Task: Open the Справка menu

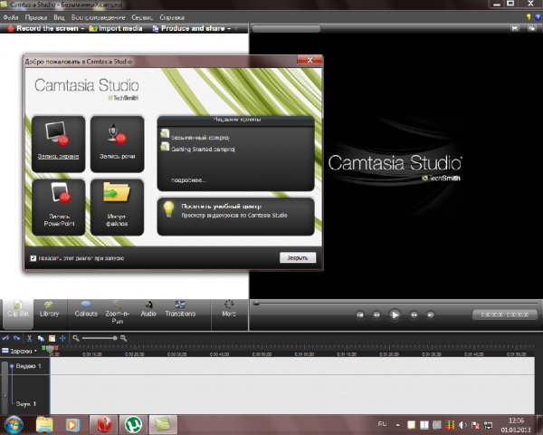Action: tap(172, 17)
